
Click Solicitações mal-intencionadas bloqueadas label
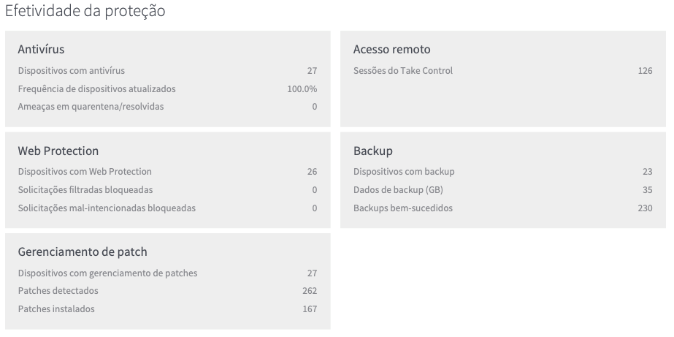[107, 208]
